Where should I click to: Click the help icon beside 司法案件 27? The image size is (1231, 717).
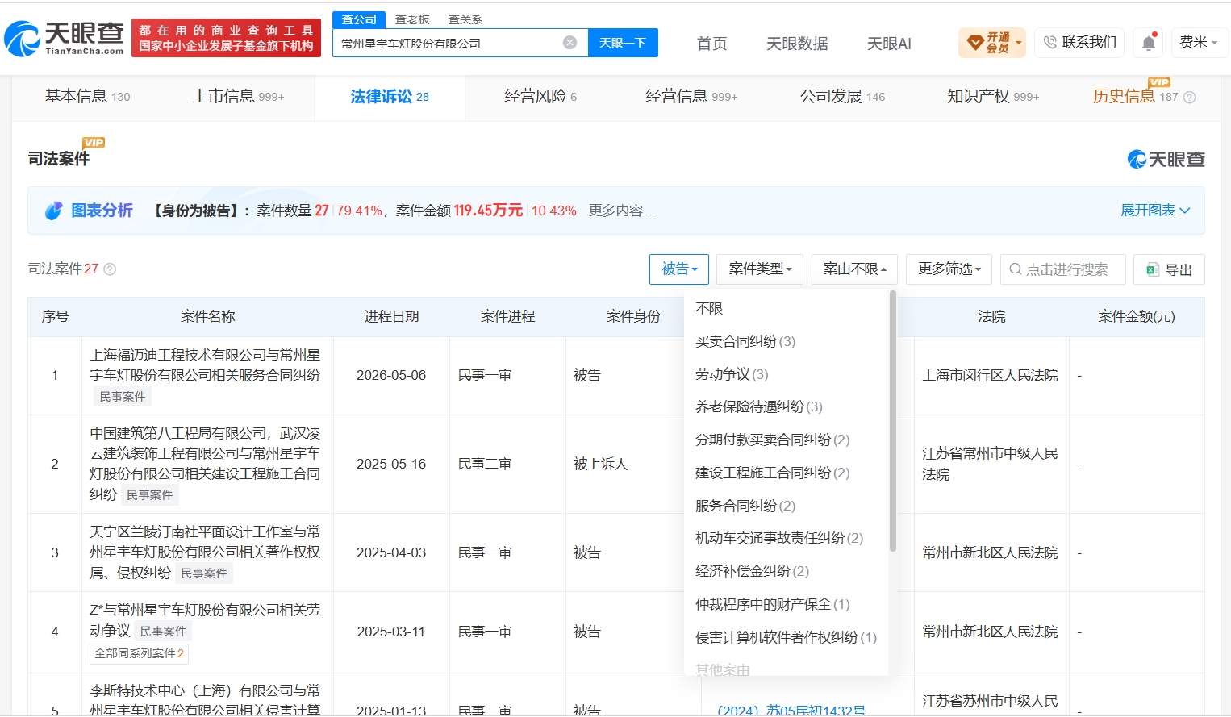point(110,269)
